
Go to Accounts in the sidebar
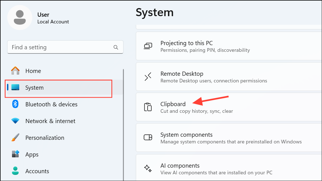[x=37, y=171]
